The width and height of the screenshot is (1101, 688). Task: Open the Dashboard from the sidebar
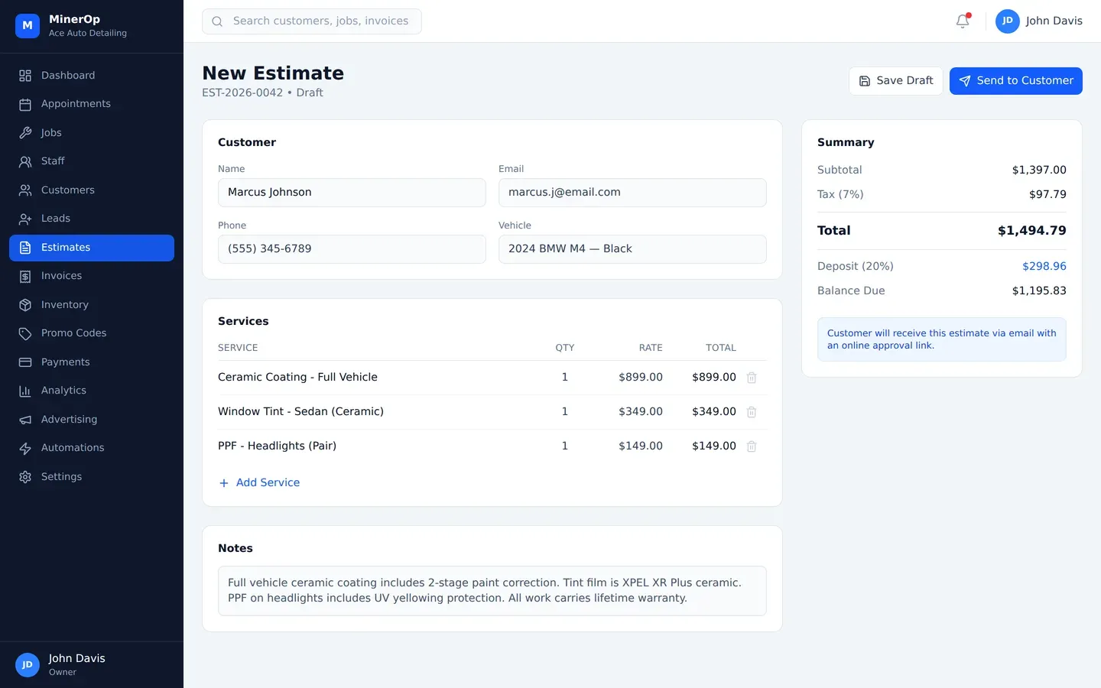click(67, 75)
